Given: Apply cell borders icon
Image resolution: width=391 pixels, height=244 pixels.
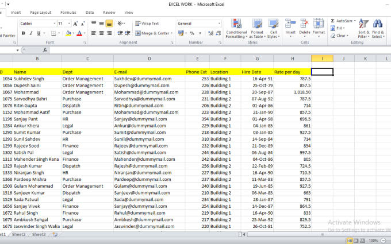Looking at the screenshot, I should tap(53, 33).
